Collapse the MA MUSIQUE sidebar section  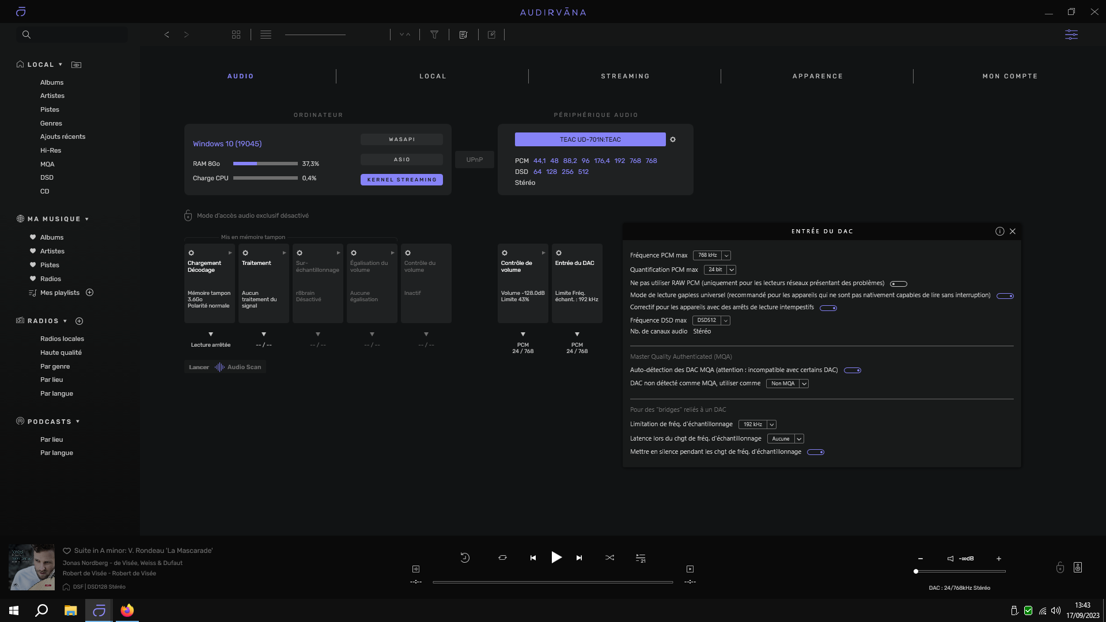click(x=87, y=219)
